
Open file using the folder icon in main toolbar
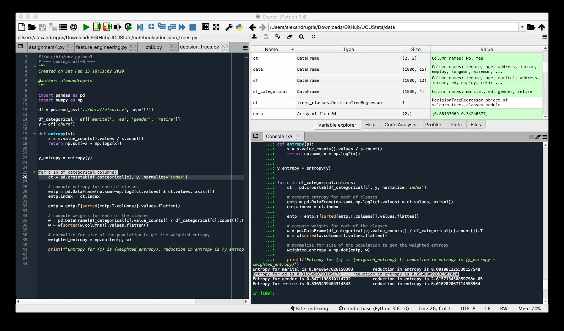click(x=32, y=27)
